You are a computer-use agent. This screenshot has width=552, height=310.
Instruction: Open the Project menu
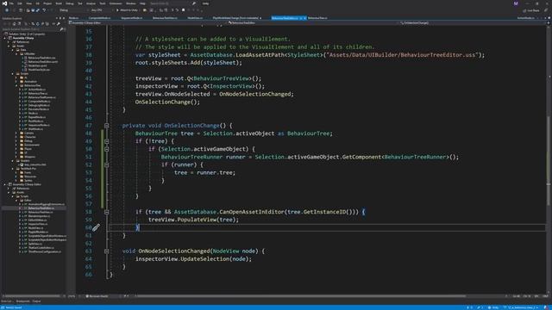click(x=47, y=3)
